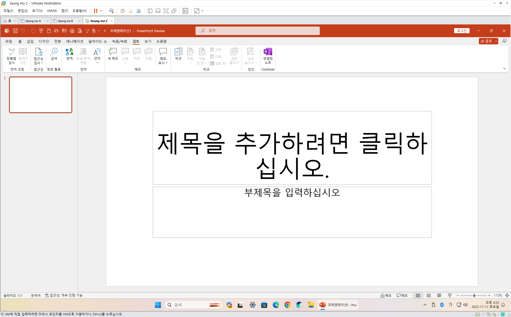The width and height of the screenshot is (511, 317).
Task: Switch to slide sorter view in the status bar
Action: tap(428, 295)
